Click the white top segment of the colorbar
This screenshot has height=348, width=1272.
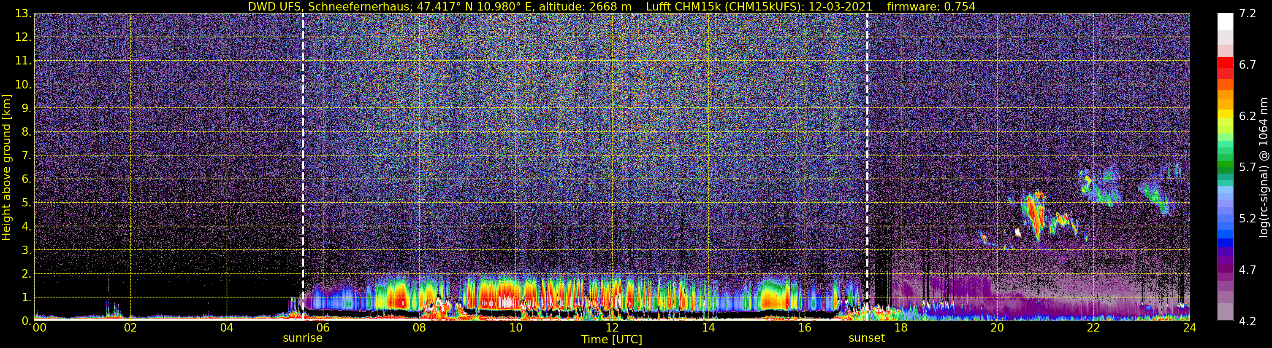click(1225, 21)
